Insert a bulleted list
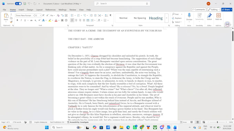 pyautogui.click(x=72, y=15)
